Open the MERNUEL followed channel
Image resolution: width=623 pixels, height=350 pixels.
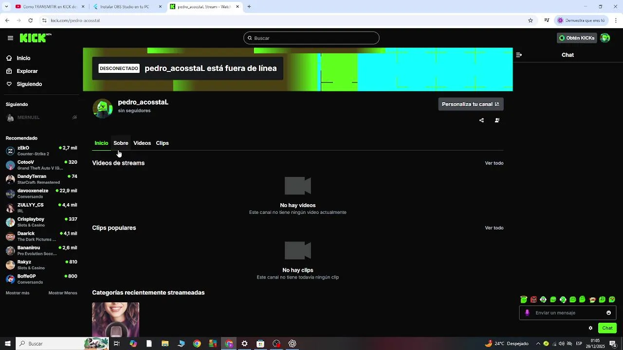pyautogui.click(x=41, y=118)
